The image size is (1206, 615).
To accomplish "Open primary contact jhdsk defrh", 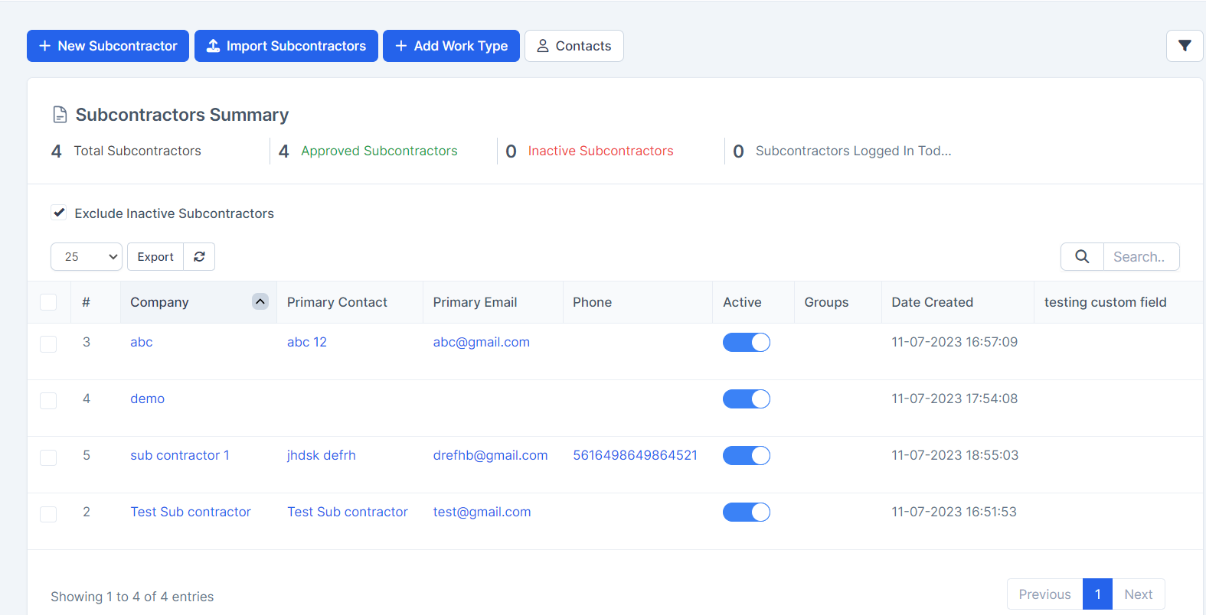I will coord(322,455).
